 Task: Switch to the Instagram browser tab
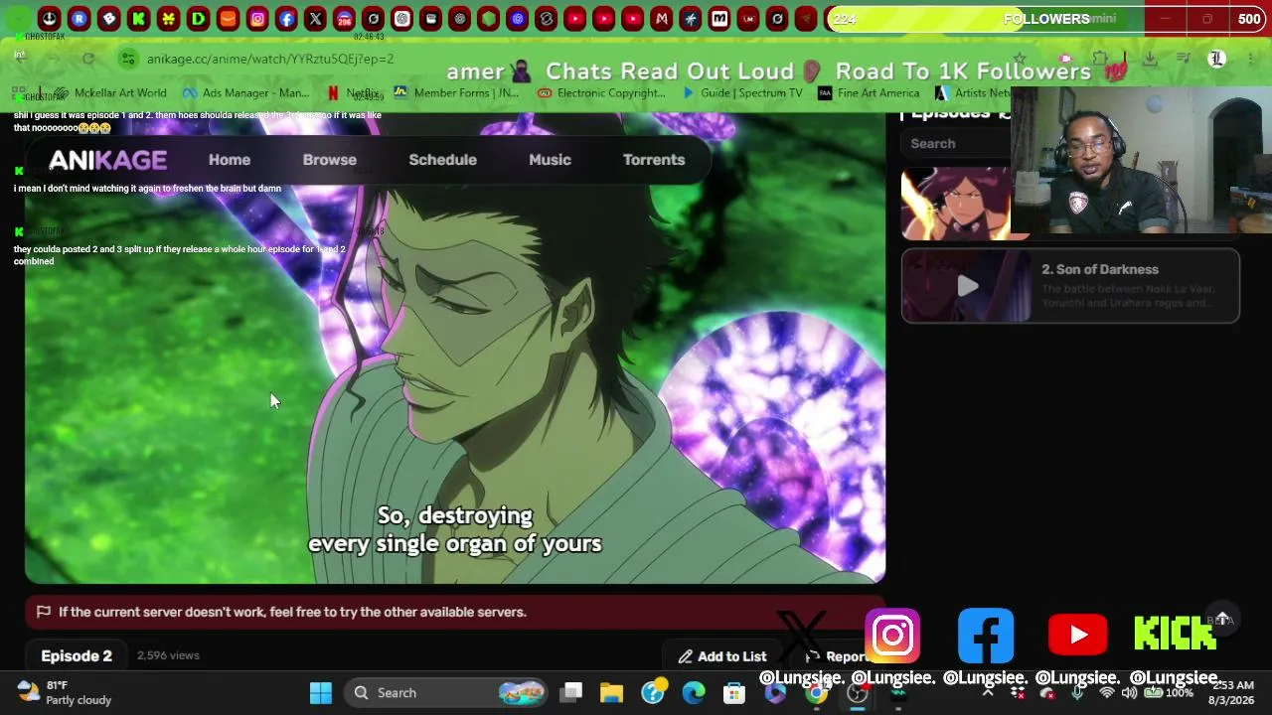pyautogui.click(x=257, y=19)
